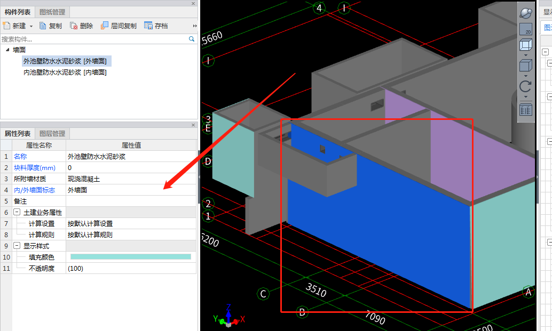Select the wireframe cube display icon
This screenshot has height=331, width=552.
(526, 45)
